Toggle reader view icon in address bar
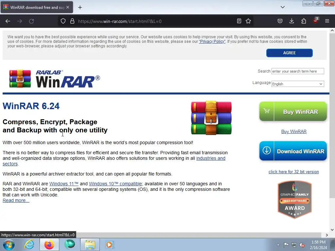This screenshot has height=251, width=335. click(239, 21)
